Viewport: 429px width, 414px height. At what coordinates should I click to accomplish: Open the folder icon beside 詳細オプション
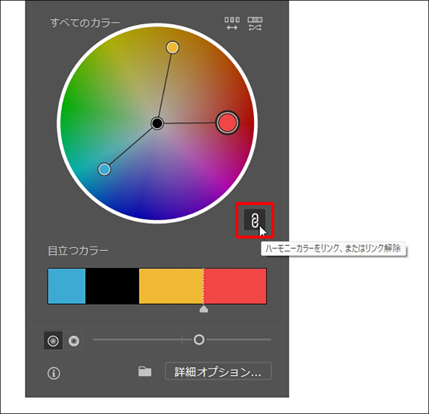tap(145, 372)
